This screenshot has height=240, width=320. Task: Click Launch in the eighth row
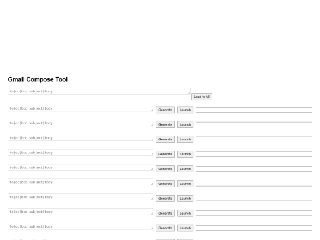click(x=185, y=213)
